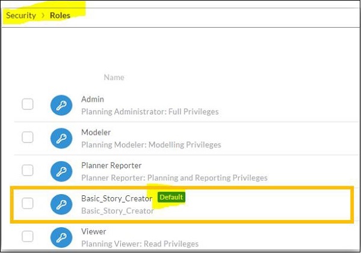Open the Admin role name
The height and width of the screenshot is (253, 361).
point(93,99)
